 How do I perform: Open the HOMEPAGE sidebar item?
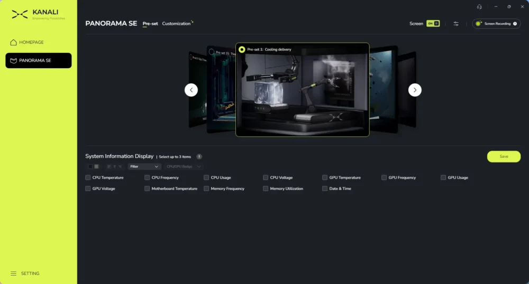(x=27, y=42)
